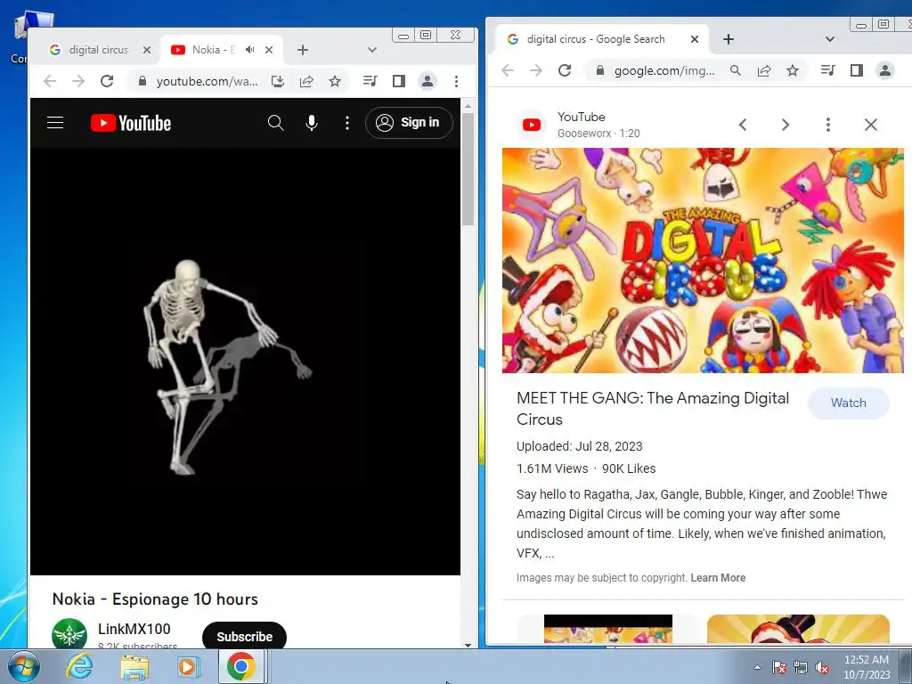Launch Internet Explorer from taskbar
Image resolution: width=912 pixels, height=684 pixels.
[x=79, y=666]
